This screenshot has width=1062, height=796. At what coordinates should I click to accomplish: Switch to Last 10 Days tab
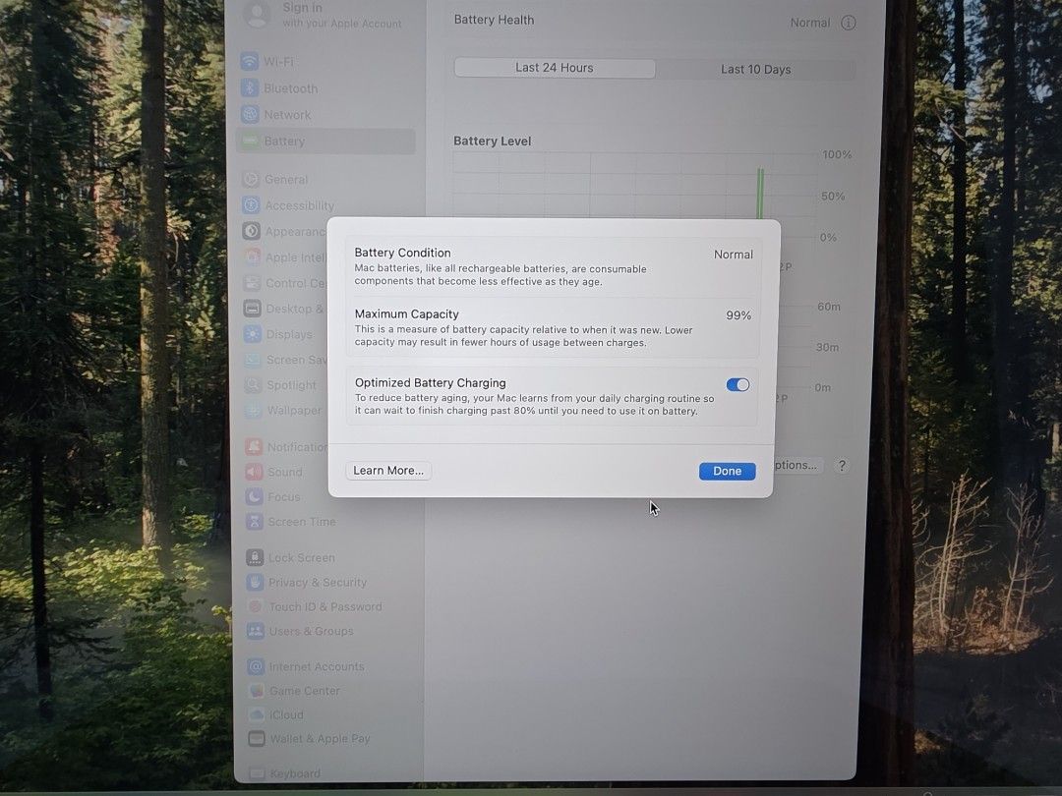click(x=755, y=69)
